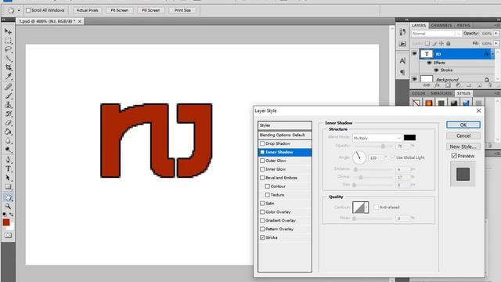
Task: Open the Layers panel menu
Action: click(497, 25)
